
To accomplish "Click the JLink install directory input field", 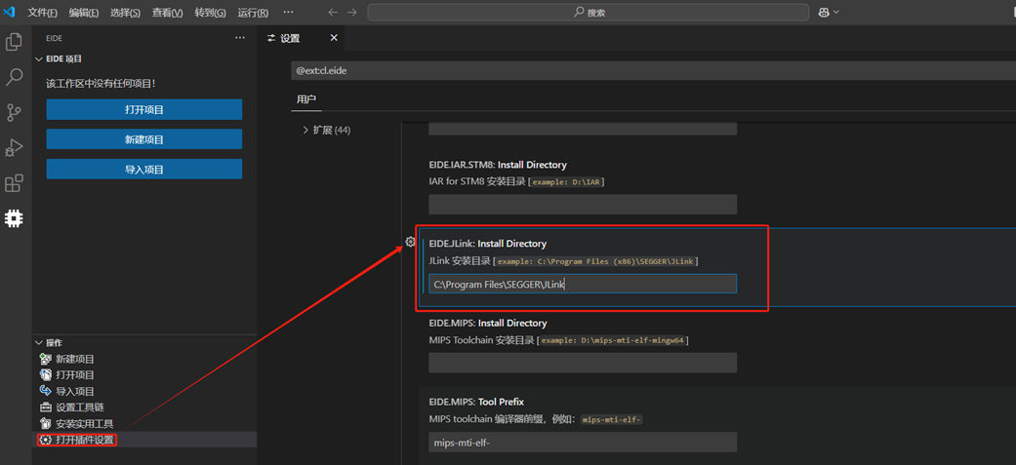I will [x=583, y=284].
